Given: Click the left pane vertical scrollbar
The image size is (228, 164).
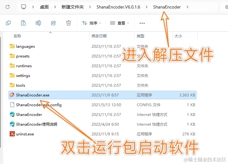Looking at the screenshot, I should [x=1, y=92].
